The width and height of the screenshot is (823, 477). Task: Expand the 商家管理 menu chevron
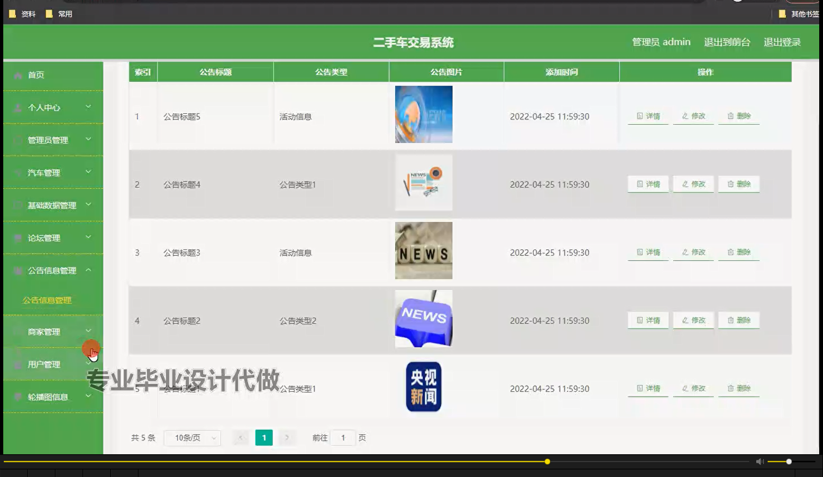click(89, 331)
